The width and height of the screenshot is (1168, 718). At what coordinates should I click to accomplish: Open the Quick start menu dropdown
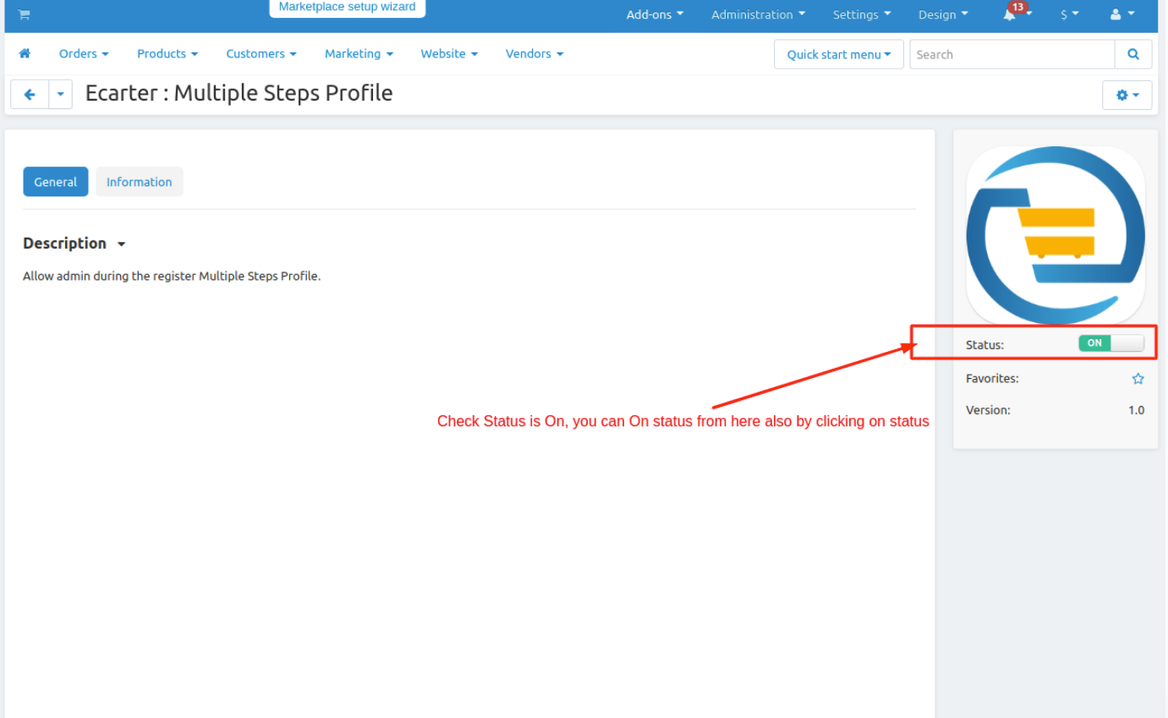[x=838, y=54]
